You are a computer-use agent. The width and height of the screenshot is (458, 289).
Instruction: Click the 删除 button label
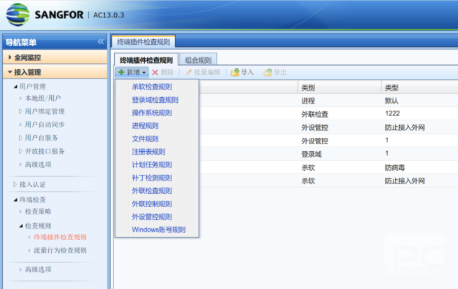click(x=167, y=72)
